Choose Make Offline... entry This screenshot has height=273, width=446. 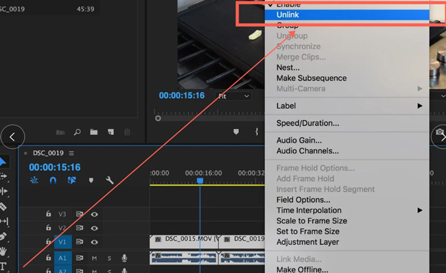click(302, 270)
